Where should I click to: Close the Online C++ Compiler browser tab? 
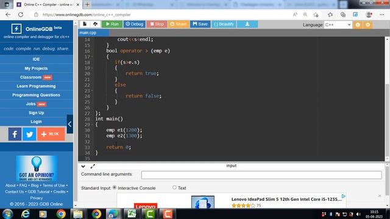click(77, 5)
